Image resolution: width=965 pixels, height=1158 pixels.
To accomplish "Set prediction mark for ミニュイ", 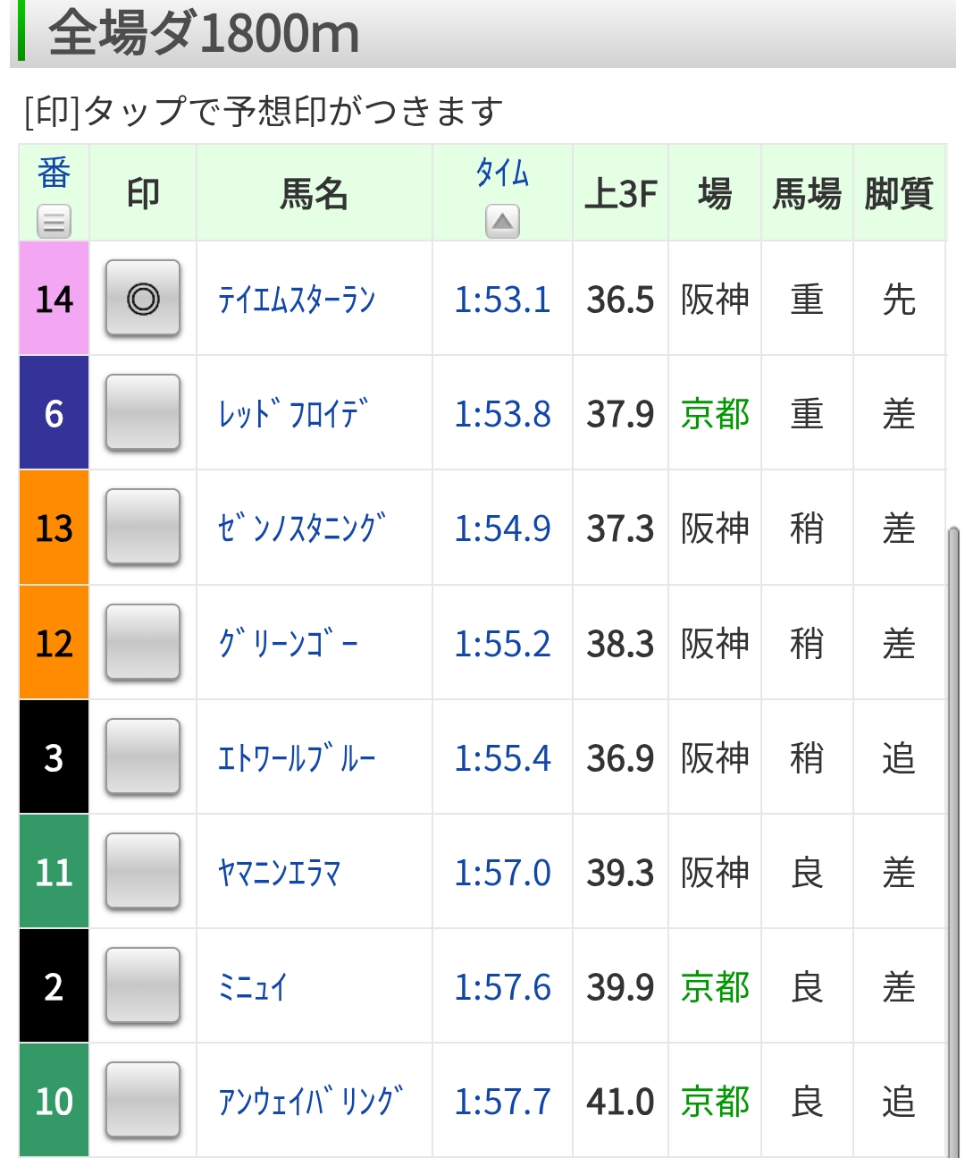I will click(143, 985).
